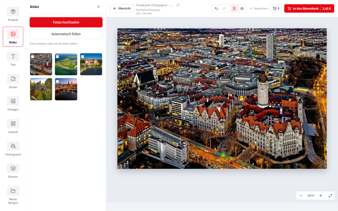Image resolution: width=338 pixels, height=211 pixels.
Task: Click the 100 % zoom level
Action: coord(311,196)
